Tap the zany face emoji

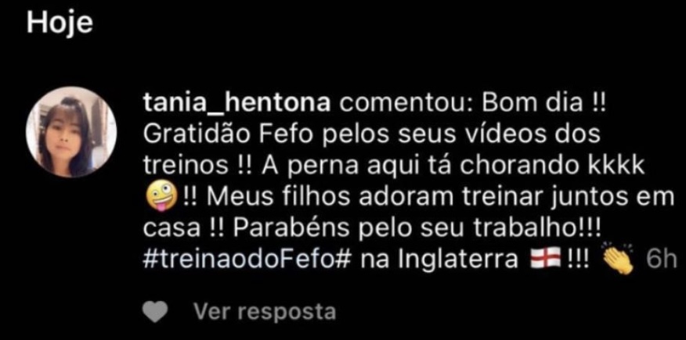(x=161, y=197)
